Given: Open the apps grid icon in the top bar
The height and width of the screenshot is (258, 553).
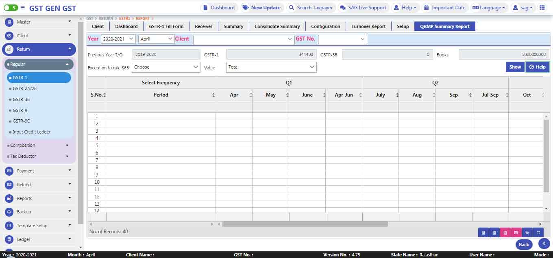Looking at the screenshot, I should 542,8.
